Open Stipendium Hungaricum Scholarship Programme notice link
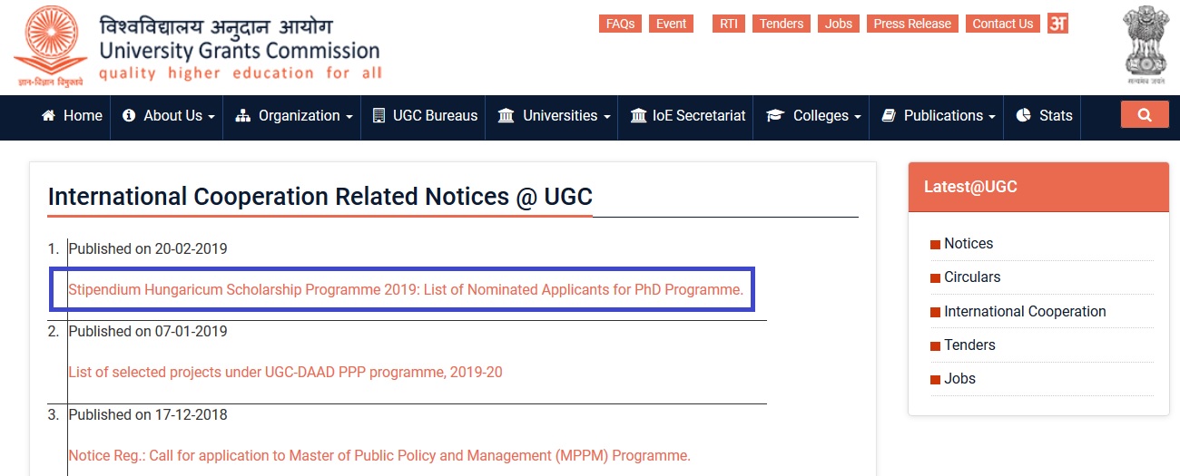The height and width of the screenshot is (476, 1180). click(406, 290)
